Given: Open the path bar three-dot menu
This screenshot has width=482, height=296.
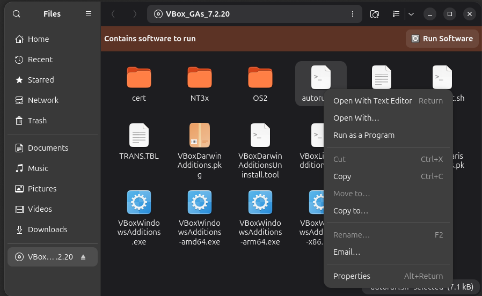Looking at the screenshot, I should click(352, 14).
